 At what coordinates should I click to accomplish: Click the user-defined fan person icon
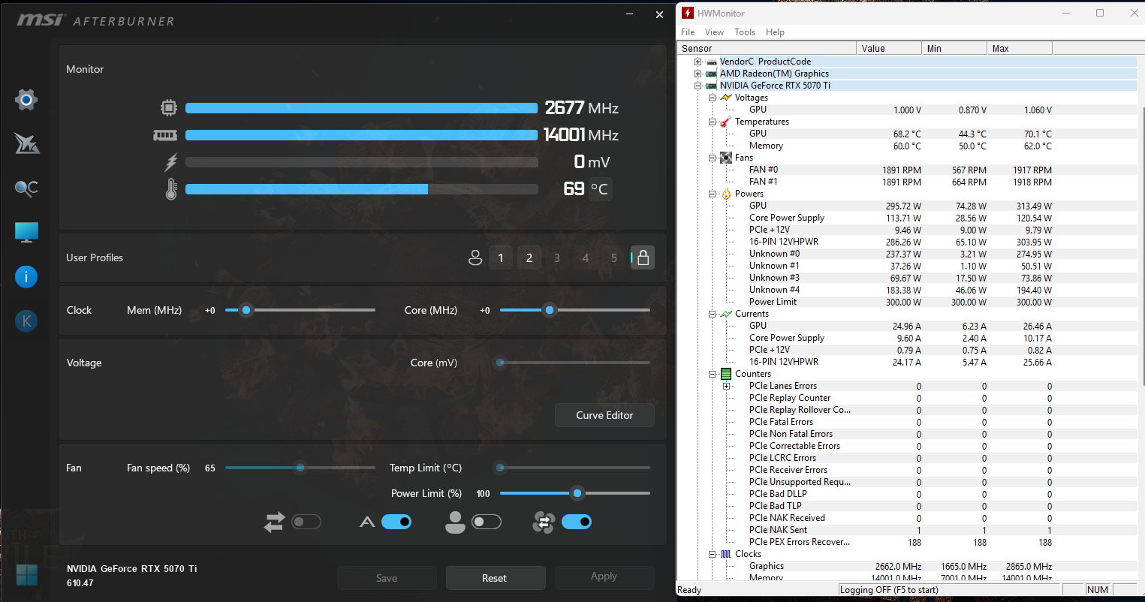point(455,522)
